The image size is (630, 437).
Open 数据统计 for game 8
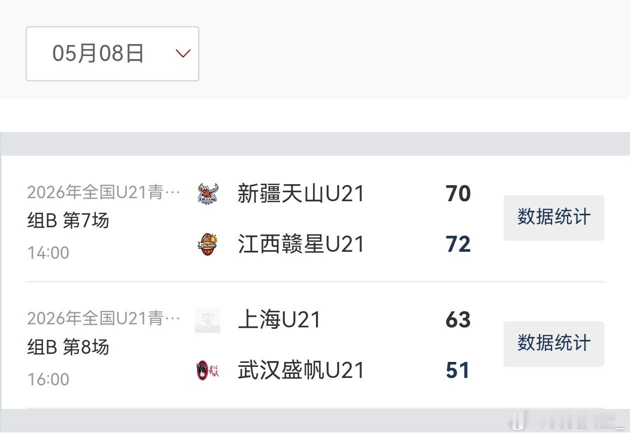[553, 344]
